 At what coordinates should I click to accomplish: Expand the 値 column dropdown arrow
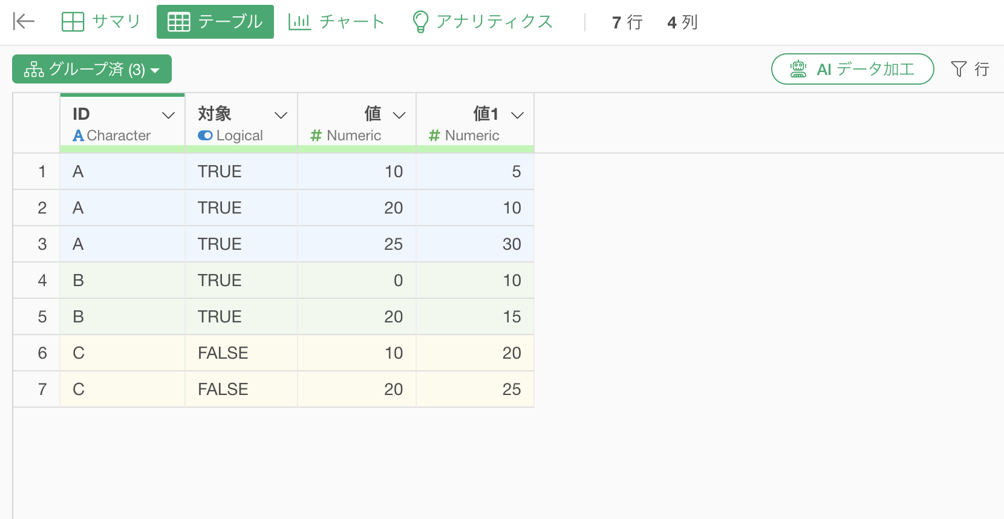[399, 115]
